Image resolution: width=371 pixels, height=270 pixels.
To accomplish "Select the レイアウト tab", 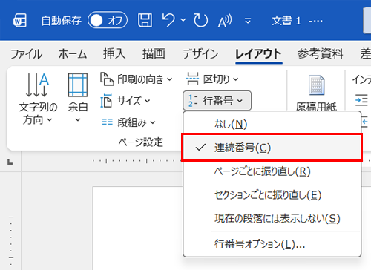I will click(258, 54).
